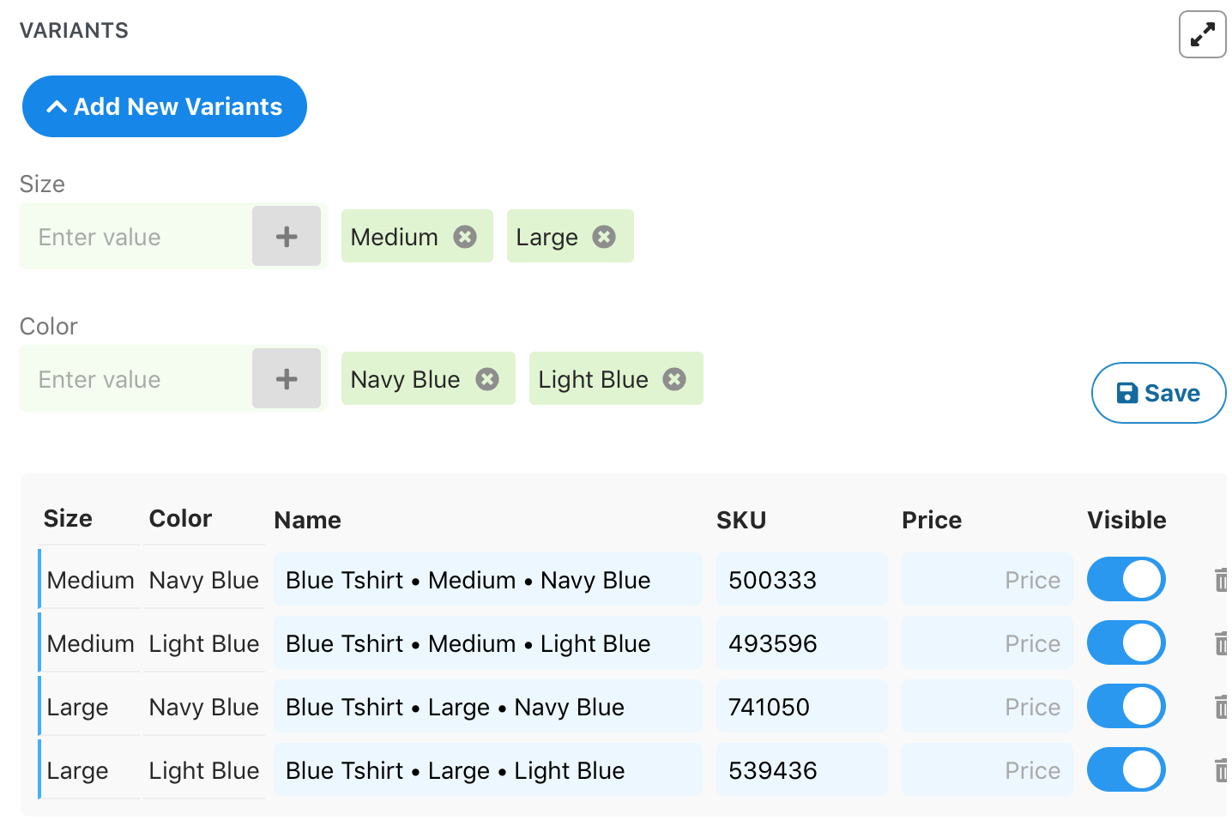Remove the Medium size tag
1232x820 pixels.
(x=465, y=237)
